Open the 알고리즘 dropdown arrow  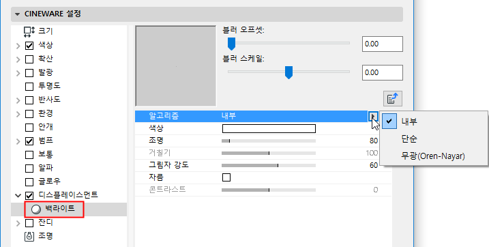click(x=373, y=116)
